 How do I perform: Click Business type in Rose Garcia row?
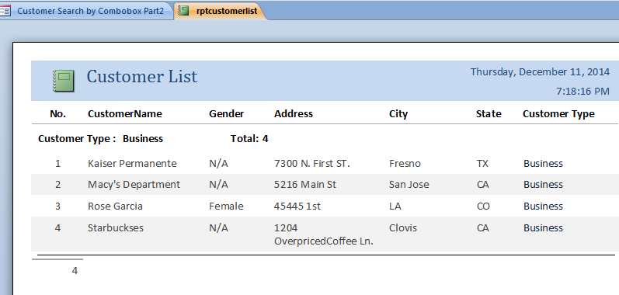tap(543, 206)
